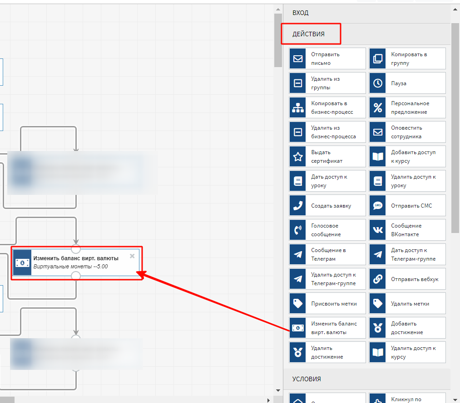Screen dimensions: 460x403
Task: Select the VK icon Сообщение ВКонтакте
Action: (378, 230)
